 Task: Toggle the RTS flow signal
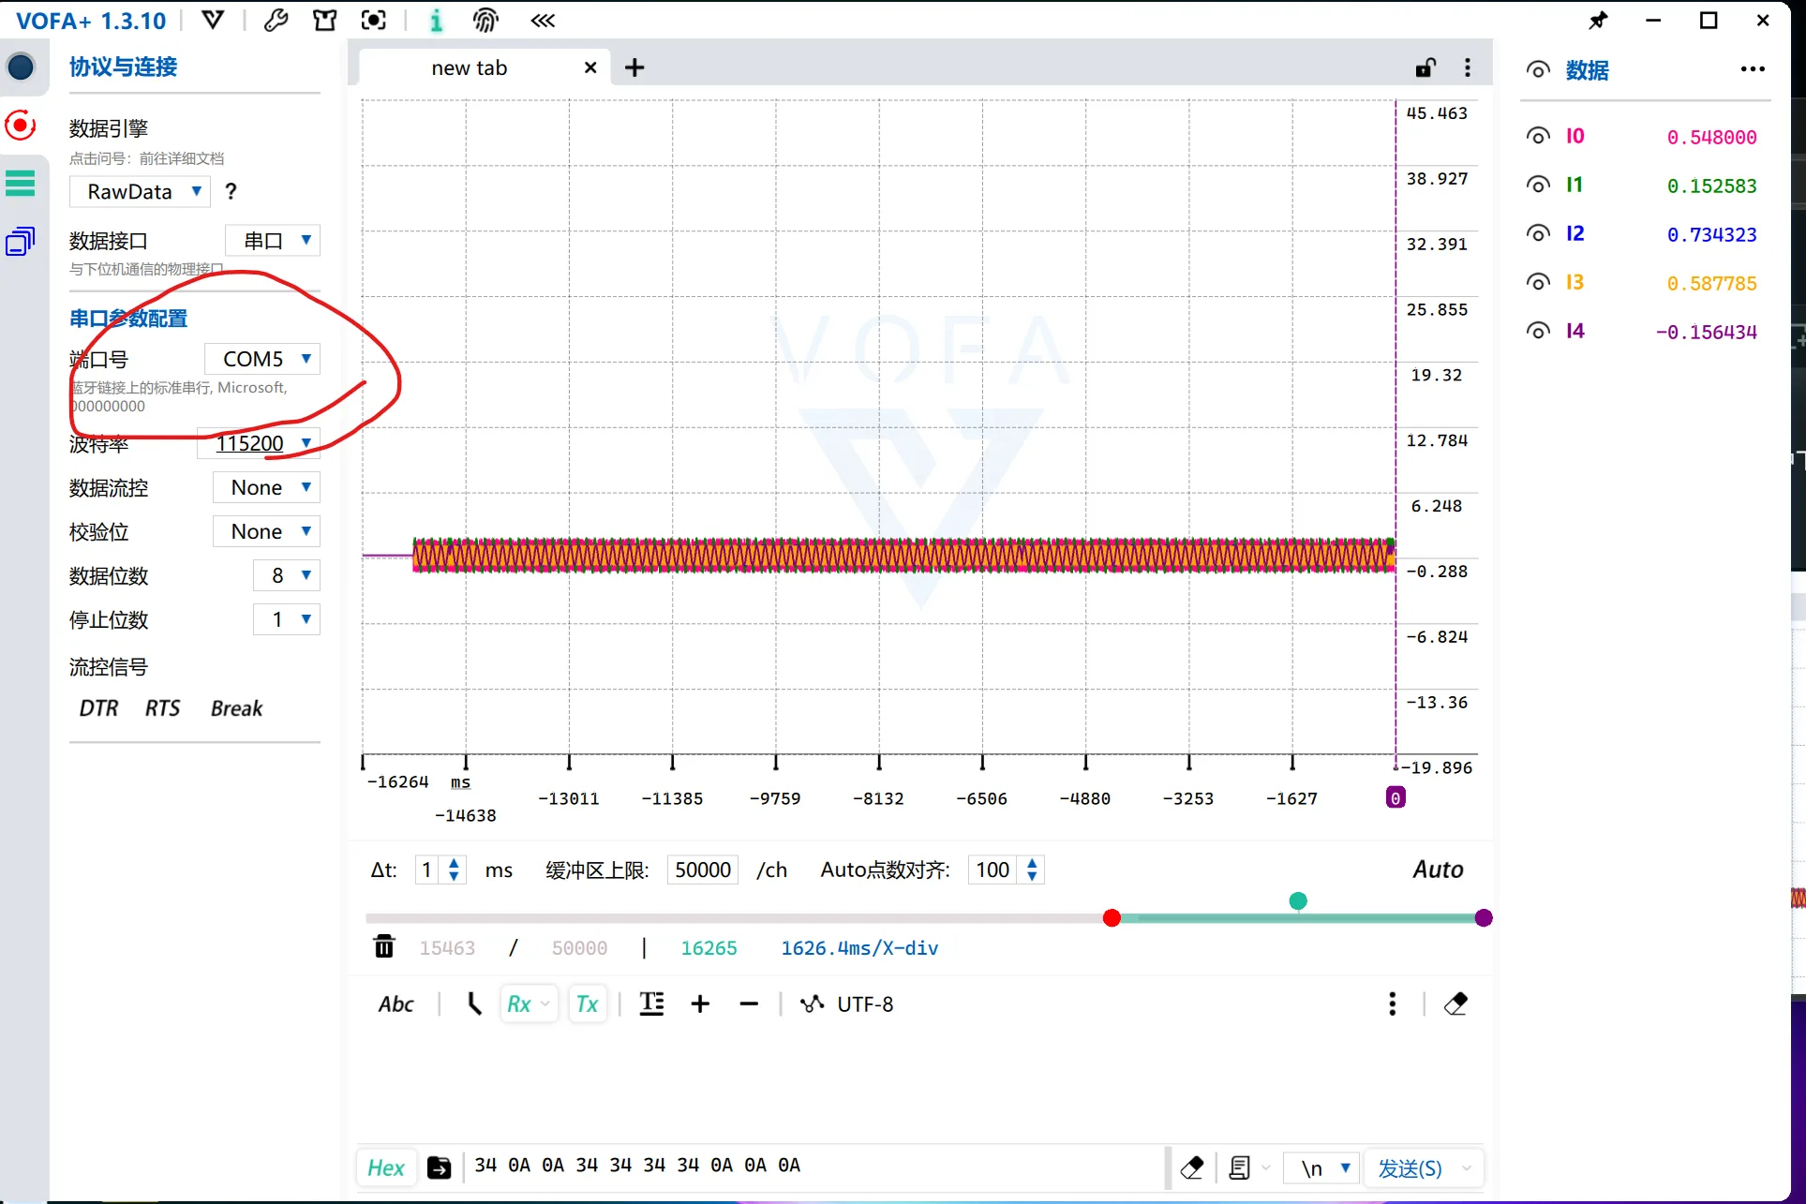coord(162,708)
